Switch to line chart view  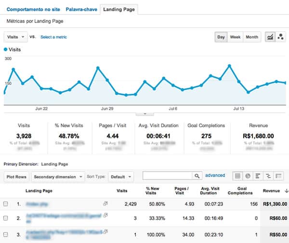270,37
